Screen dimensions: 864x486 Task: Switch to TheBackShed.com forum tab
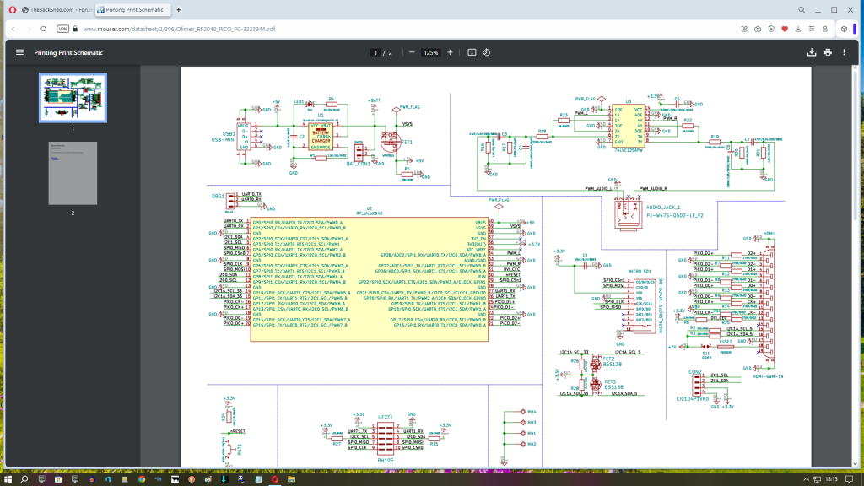[x=54, y=9]
